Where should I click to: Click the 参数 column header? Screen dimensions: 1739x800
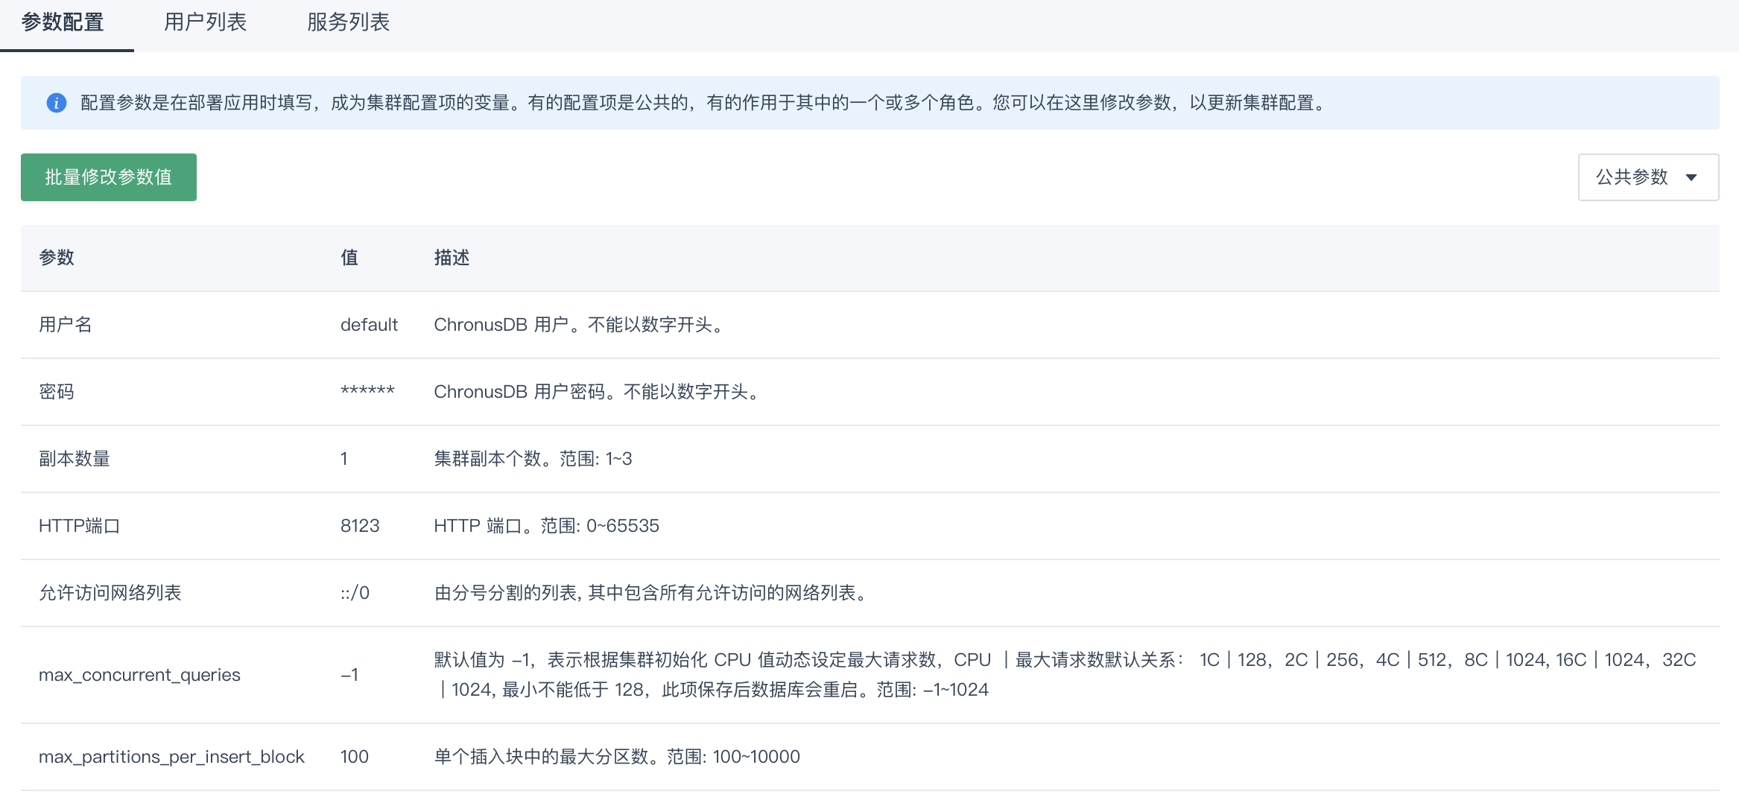57,258
